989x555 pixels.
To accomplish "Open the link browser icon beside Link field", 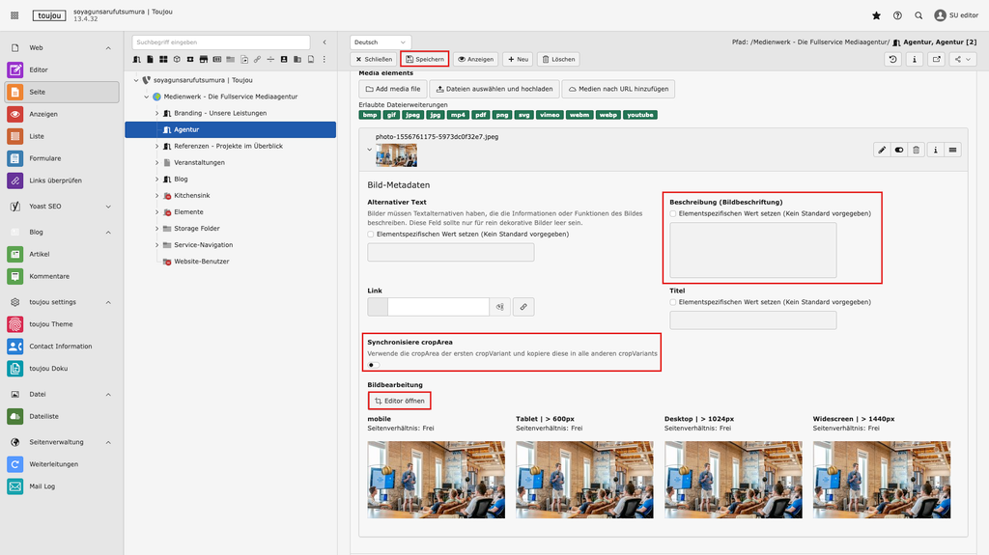I will coord(523,307).
